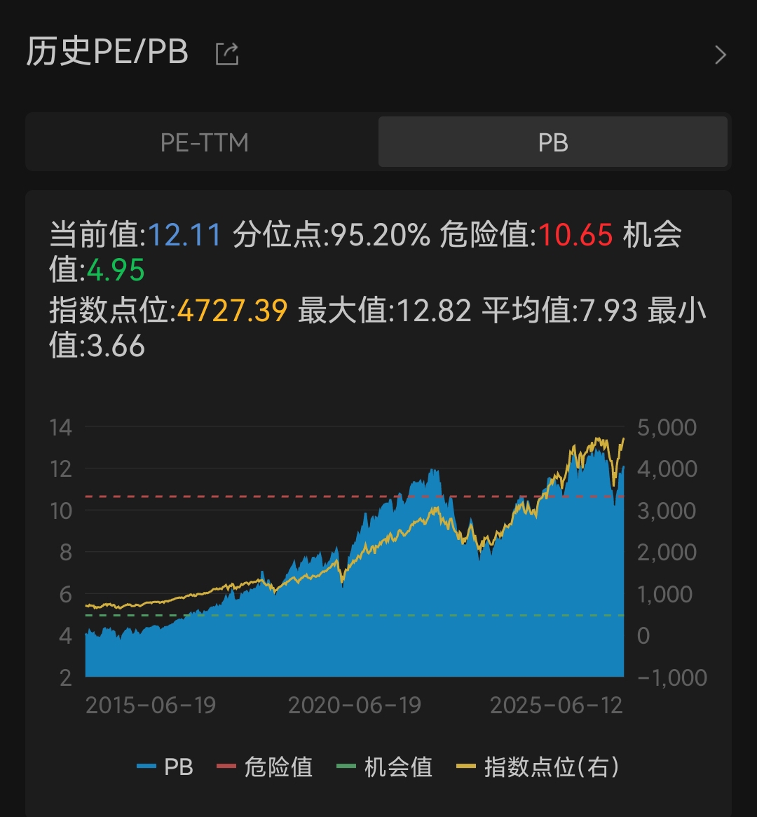Screen dimensions: 757x817
Task: Toggle the 机会值 legend item
Action: click(385, 767)
